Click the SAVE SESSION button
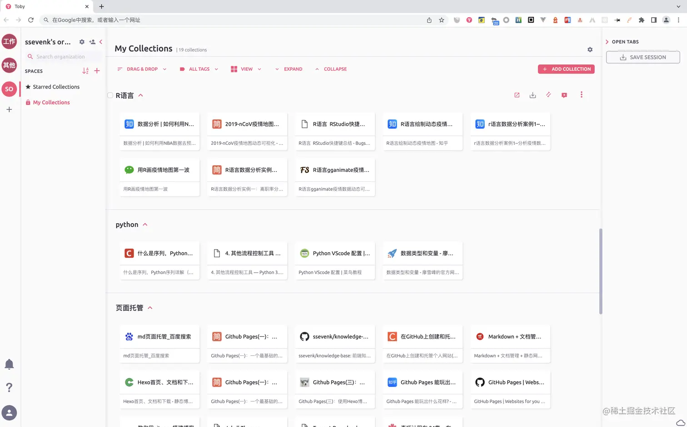The height and width of the screenshot is (427, 687). click(643, 57)
